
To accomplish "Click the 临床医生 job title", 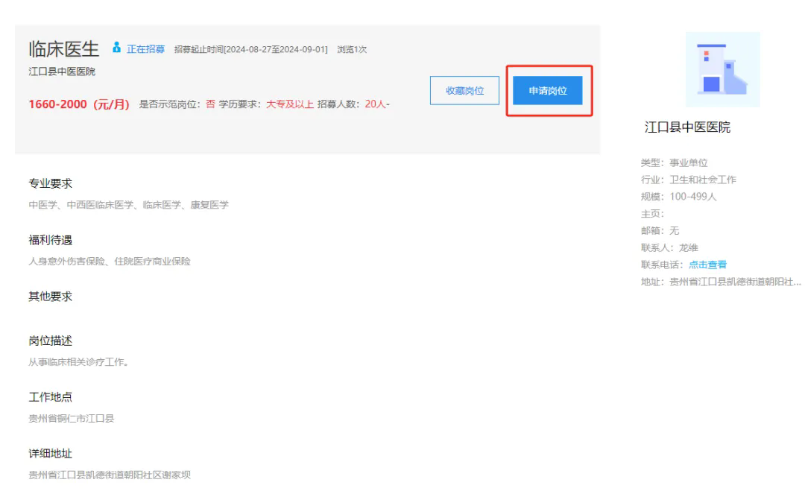I will pos(64,49).
